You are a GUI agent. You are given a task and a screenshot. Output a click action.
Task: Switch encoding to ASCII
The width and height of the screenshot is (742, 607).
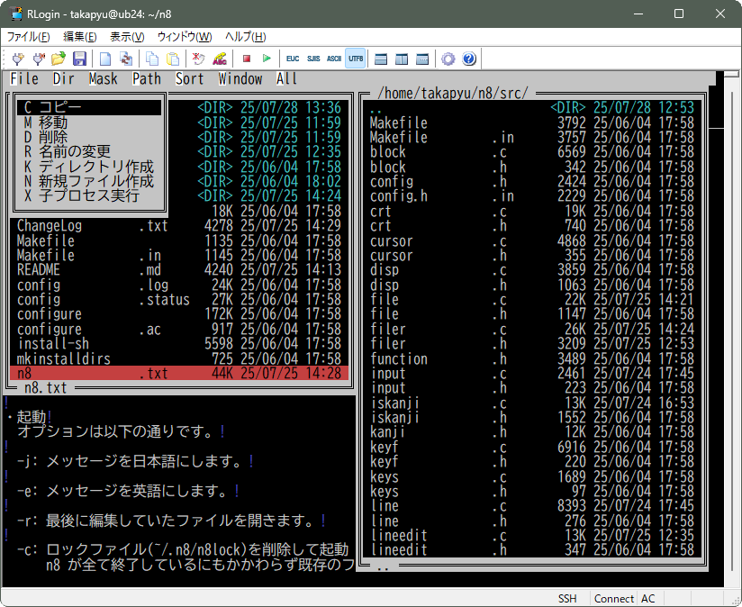(334, 59)
